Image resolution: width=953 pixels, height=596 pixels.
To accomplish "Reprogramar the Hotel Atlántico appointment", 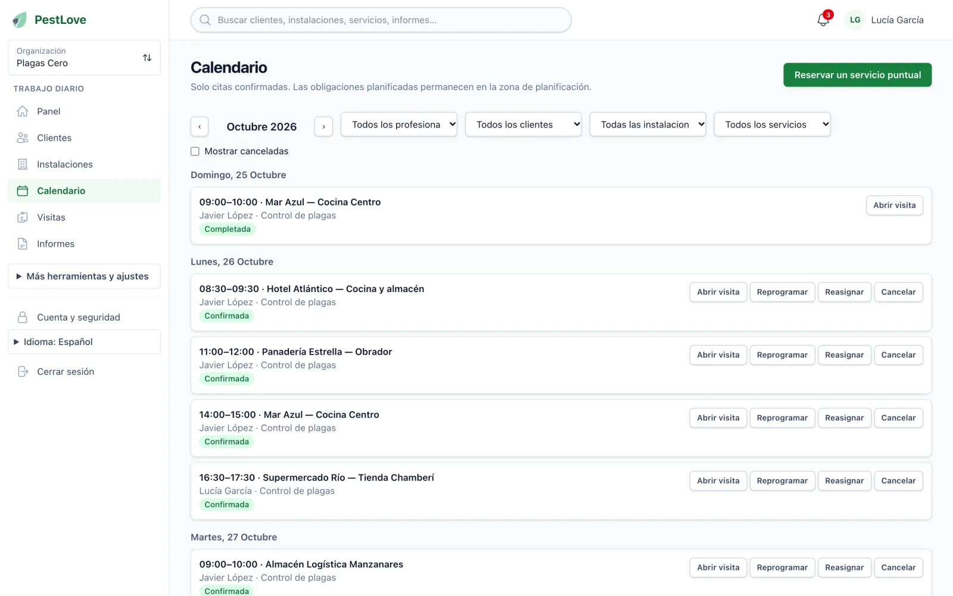I will 782,292.
